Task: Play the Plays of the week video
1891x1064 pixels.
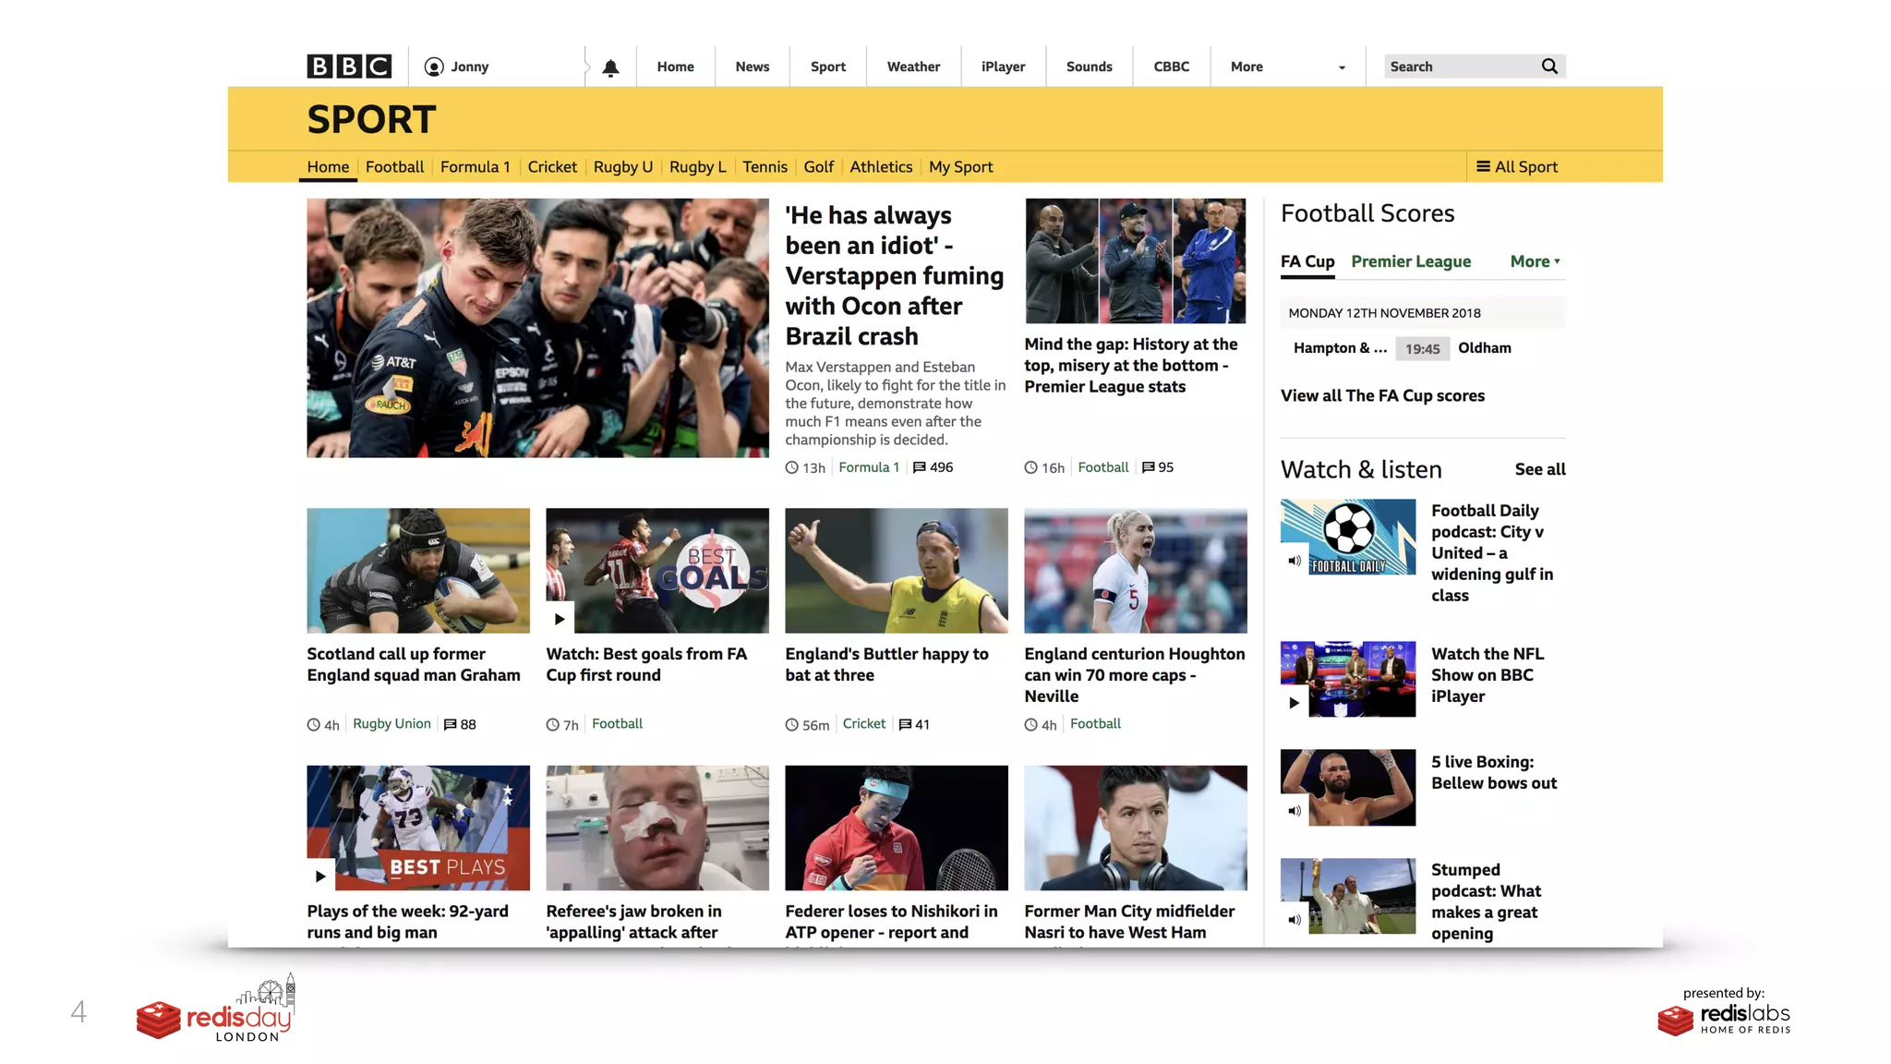Action: [x=320, y=876]
